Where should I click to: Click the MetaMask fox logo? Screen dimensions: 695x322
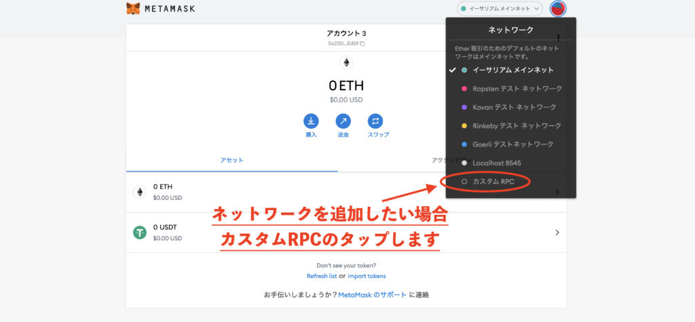pyautogui.click(x=133, y=8)
